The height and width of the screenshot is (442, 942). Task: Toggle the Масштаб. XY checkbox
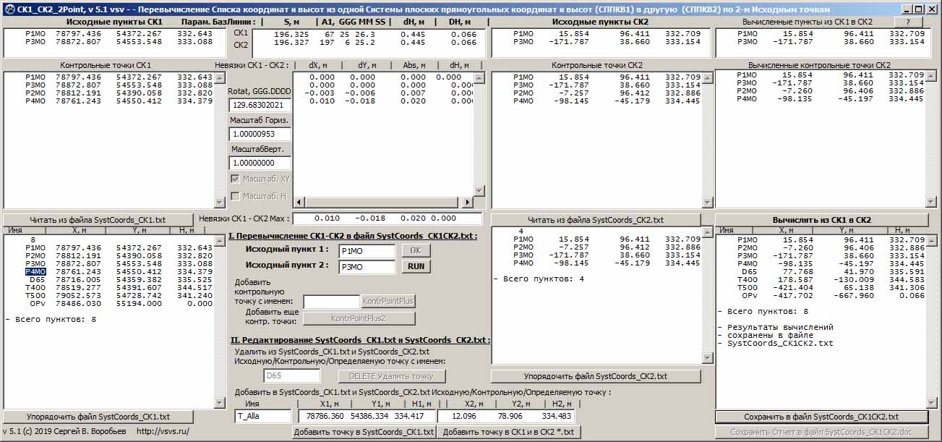click(236, 179)
